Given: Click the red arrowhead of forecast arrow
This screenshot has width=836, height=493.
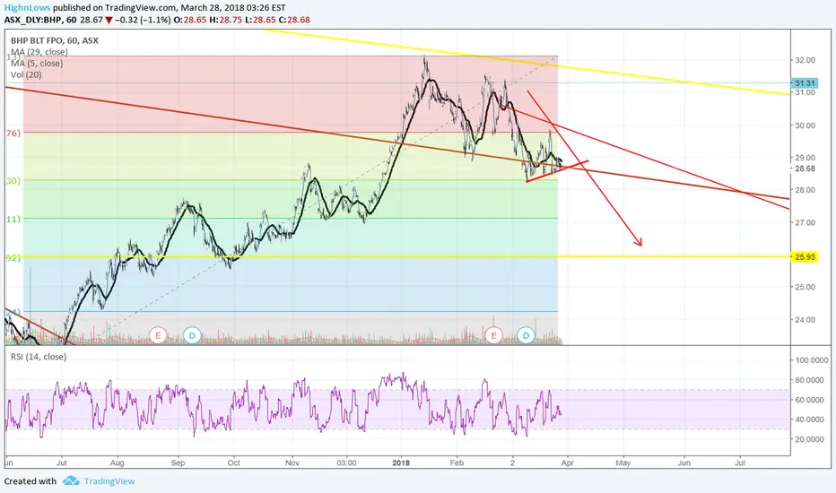Looking at the screenshot, I should pos(639,242).
